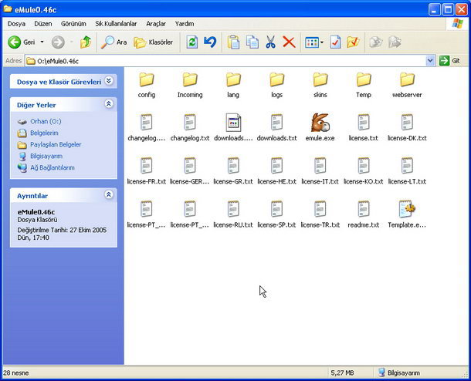This screenshot has height=381, width=471.
Task: Select the logs folder
Action: pyautogui.click(x=276, y=85)
